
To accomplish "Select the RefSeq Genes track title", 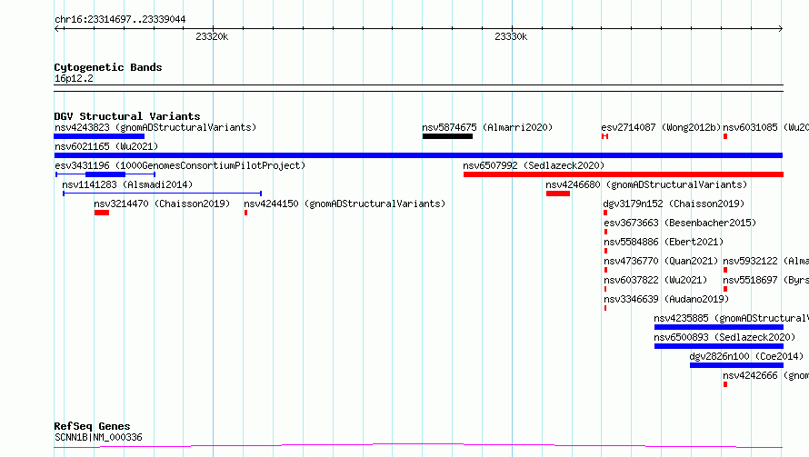I will pos(92,427).
